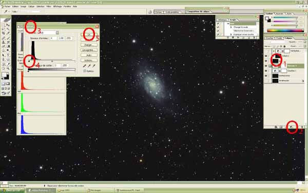Click the first input levels value field
Screen dimensions: 308x193
[x=53, y=38]
